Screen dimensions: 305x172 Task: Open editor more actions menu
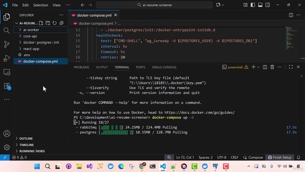(298, 15)
